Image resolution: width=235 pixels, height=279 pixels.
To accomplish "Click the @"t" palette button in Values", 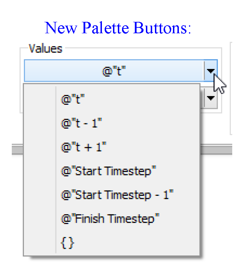I will click(114, 71).
